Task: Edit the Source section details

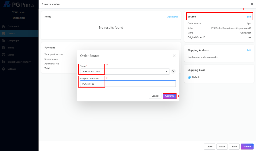Action: pyautogui.click(x=249, y=17)
